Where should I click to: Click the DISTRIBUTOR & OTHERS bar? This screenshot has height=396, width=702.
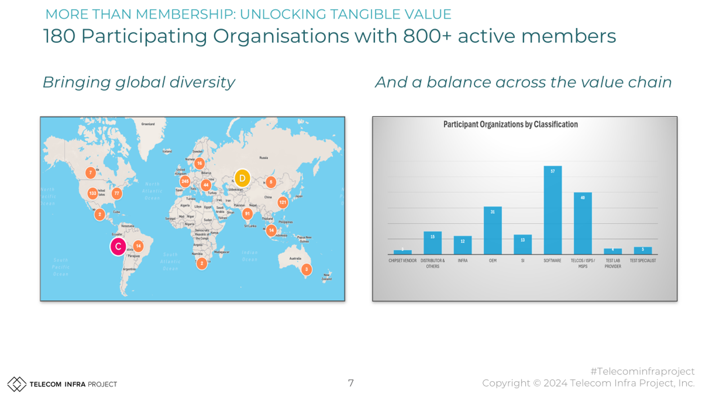tap(432, 243)
